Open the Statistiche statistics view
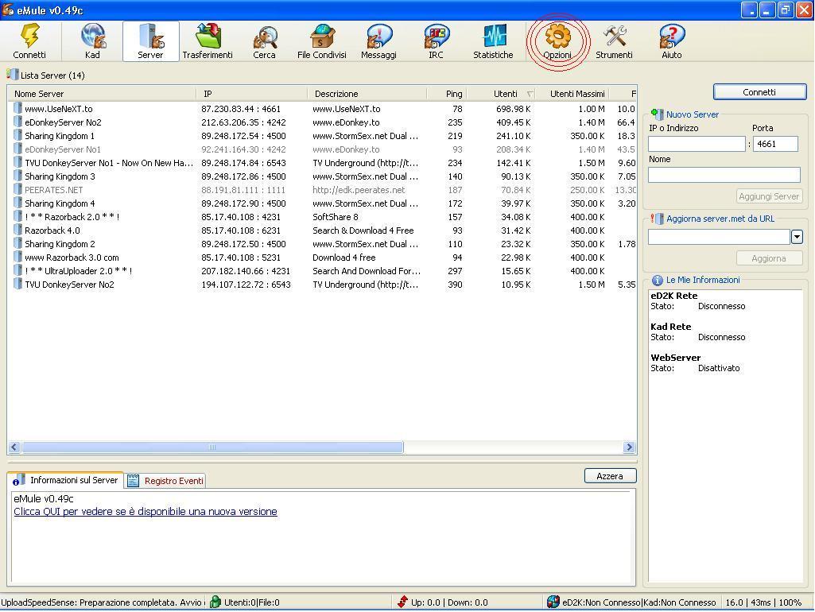815x612 pixels. pyautogui.click(x=493, y=41)
